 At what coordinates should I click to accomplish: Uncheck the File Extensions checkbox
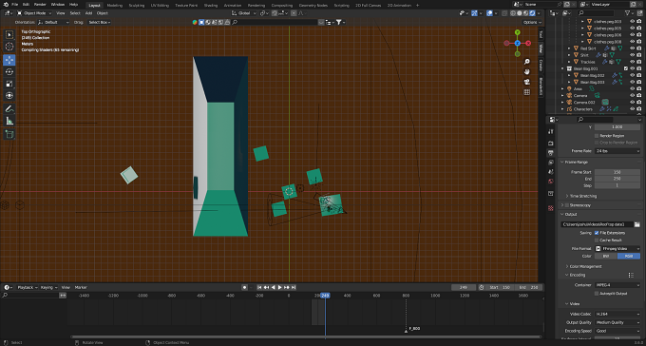tap(597, 233)
